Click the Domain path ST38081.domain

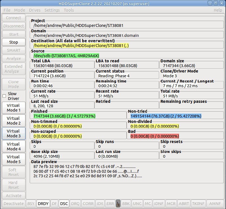coord(86,35)
